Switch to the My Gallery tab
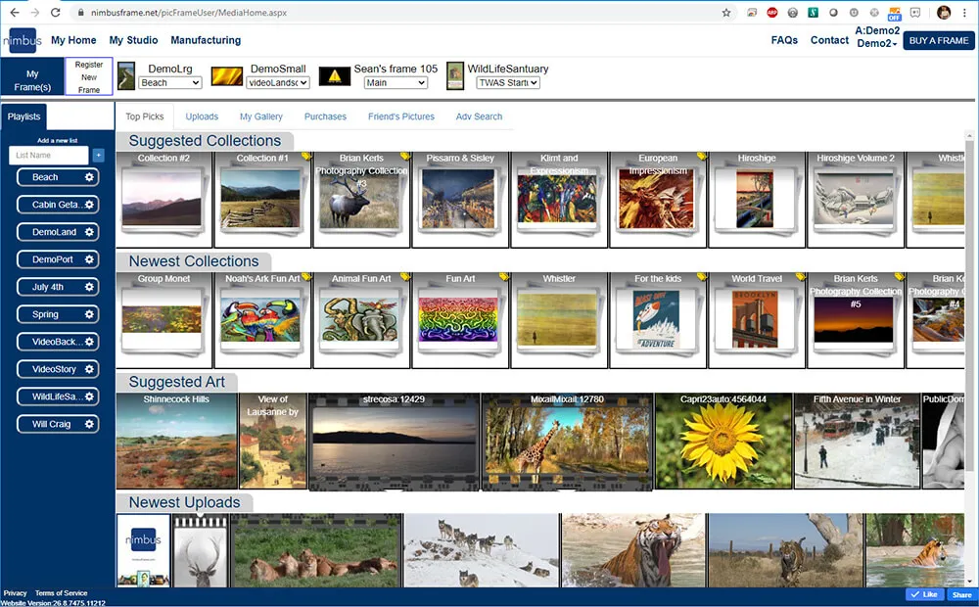Viewport: 979px width, 607px height. click(x=261, y=117)
